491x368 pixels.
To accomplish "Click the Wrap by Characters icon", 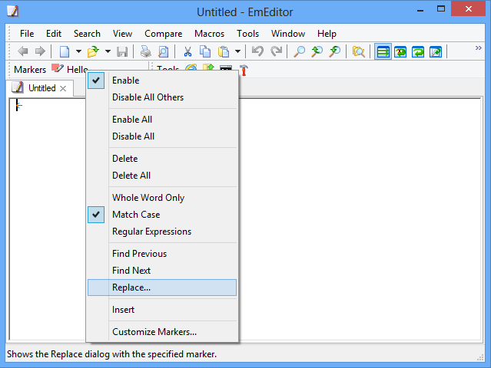I will click(400, 51).
